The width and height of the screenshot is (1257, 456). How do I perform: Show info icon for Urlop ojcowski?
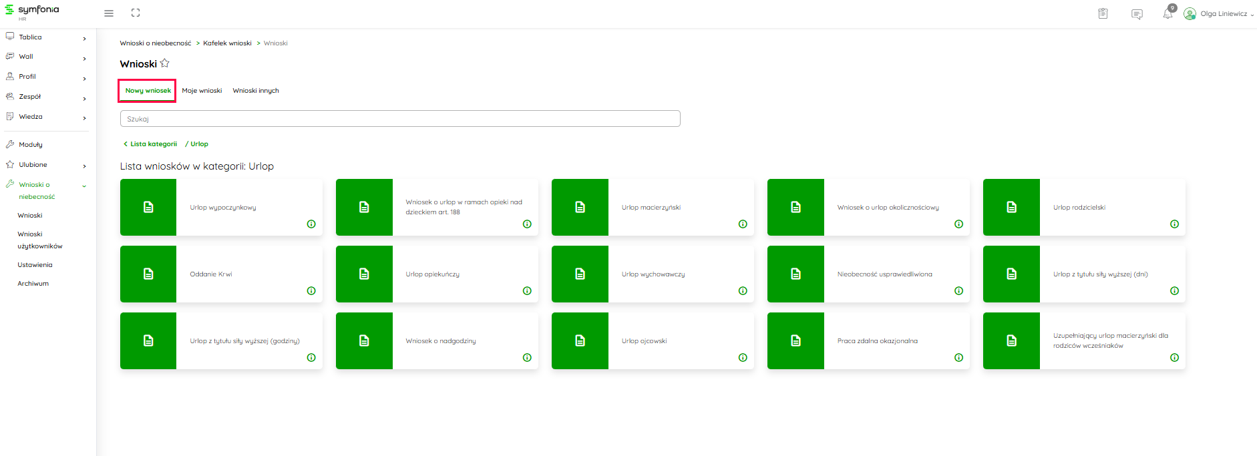point(743,358)
